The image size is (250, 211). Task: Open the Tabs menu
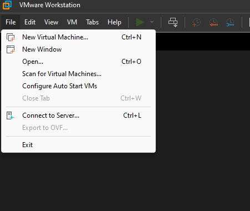pyautogui.click(x=92, y=22)
